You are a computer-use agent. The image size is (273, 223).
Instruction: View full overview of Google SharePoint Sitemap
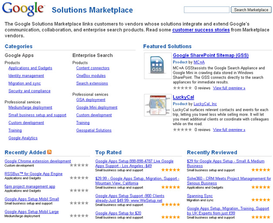point(229,88)
